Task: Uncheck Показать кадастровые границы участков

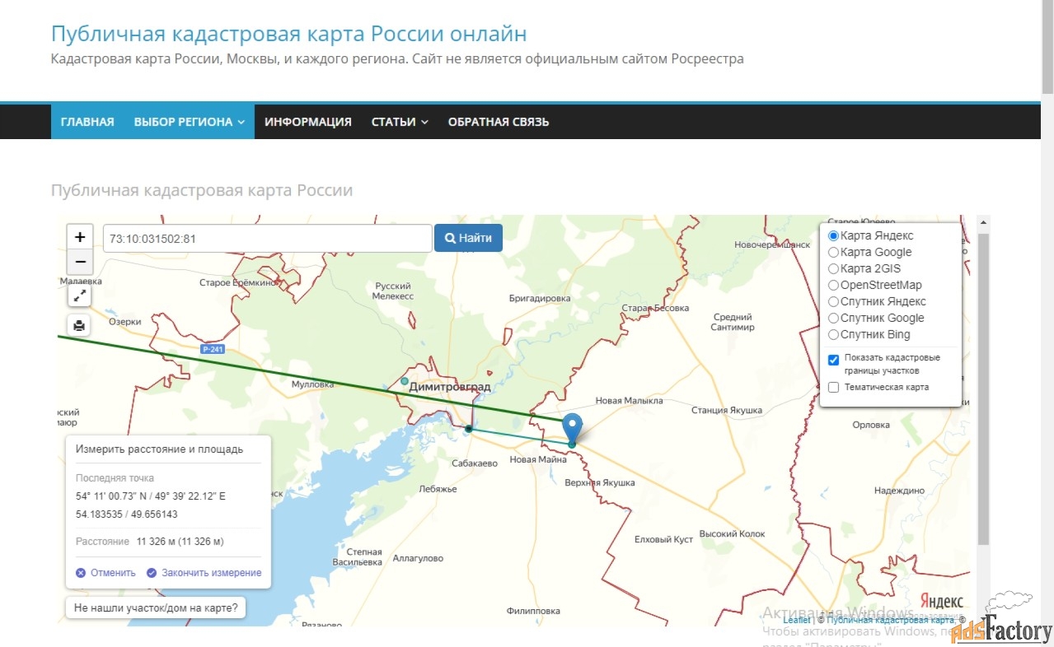Action: (833, 359)
